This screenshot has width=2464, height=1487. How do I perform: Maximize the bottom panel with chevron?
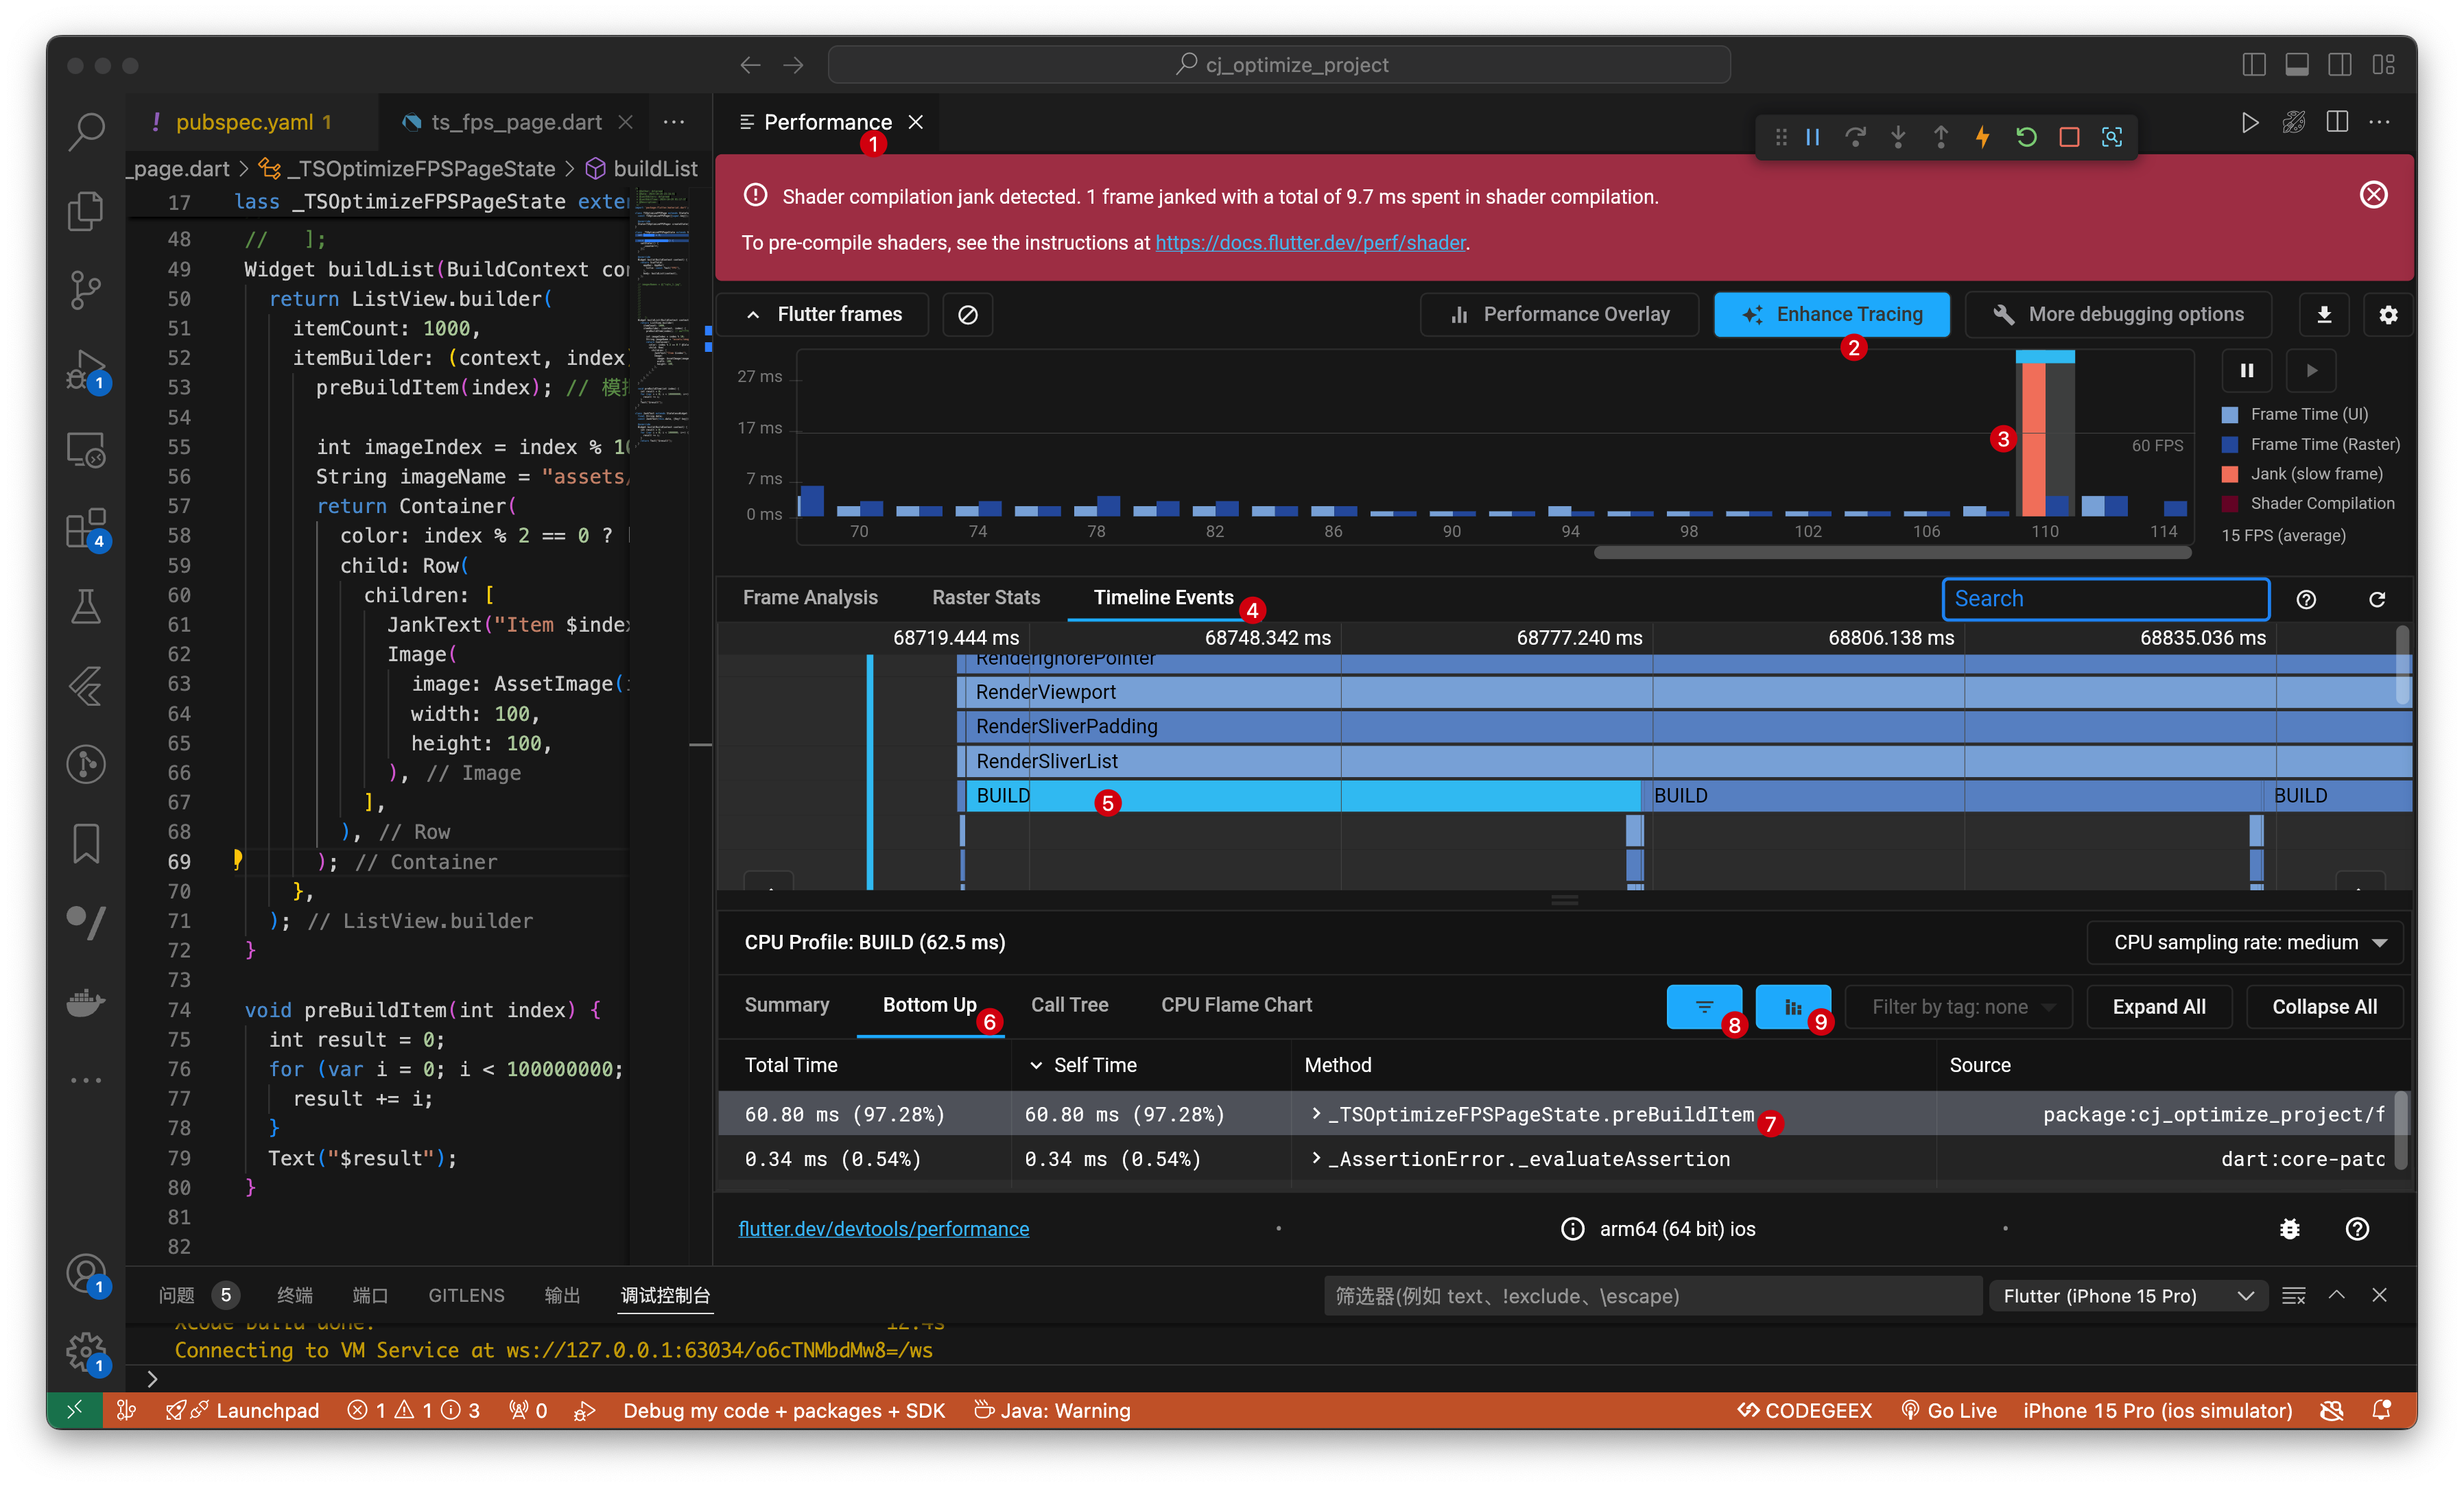coord(2336,1296)
